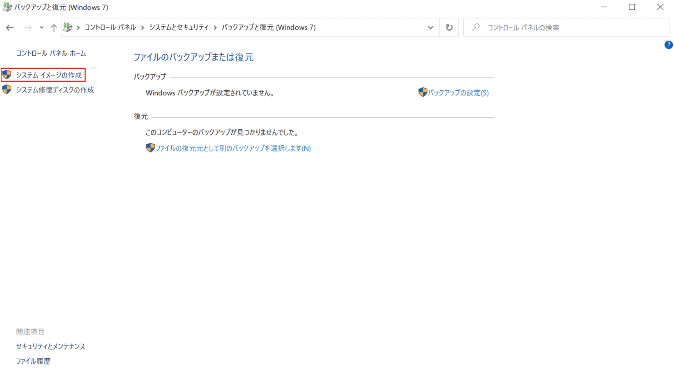This screenshot has height=373, width=674.
Task: Click バックアップの設定(S) link
Action: click(x=458, y=93)
